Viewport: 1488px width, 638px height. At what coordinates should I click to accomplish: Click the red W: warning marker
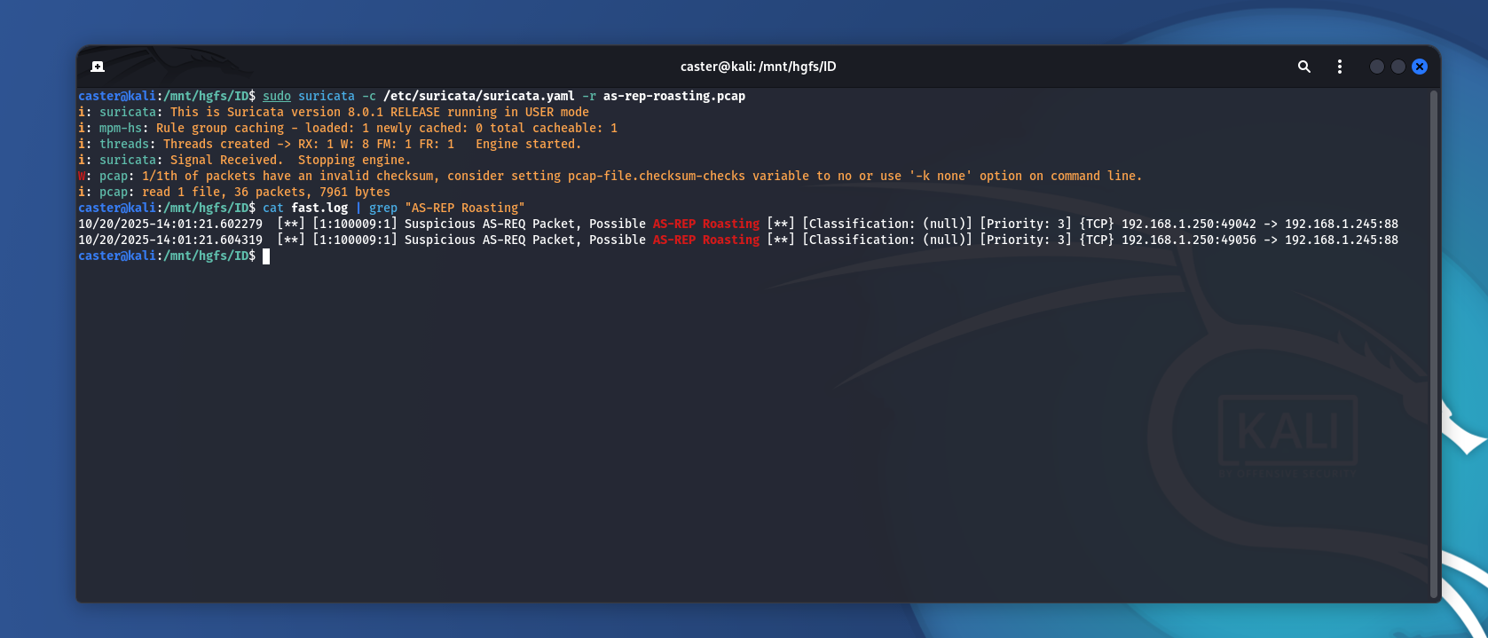pos(83,177)
